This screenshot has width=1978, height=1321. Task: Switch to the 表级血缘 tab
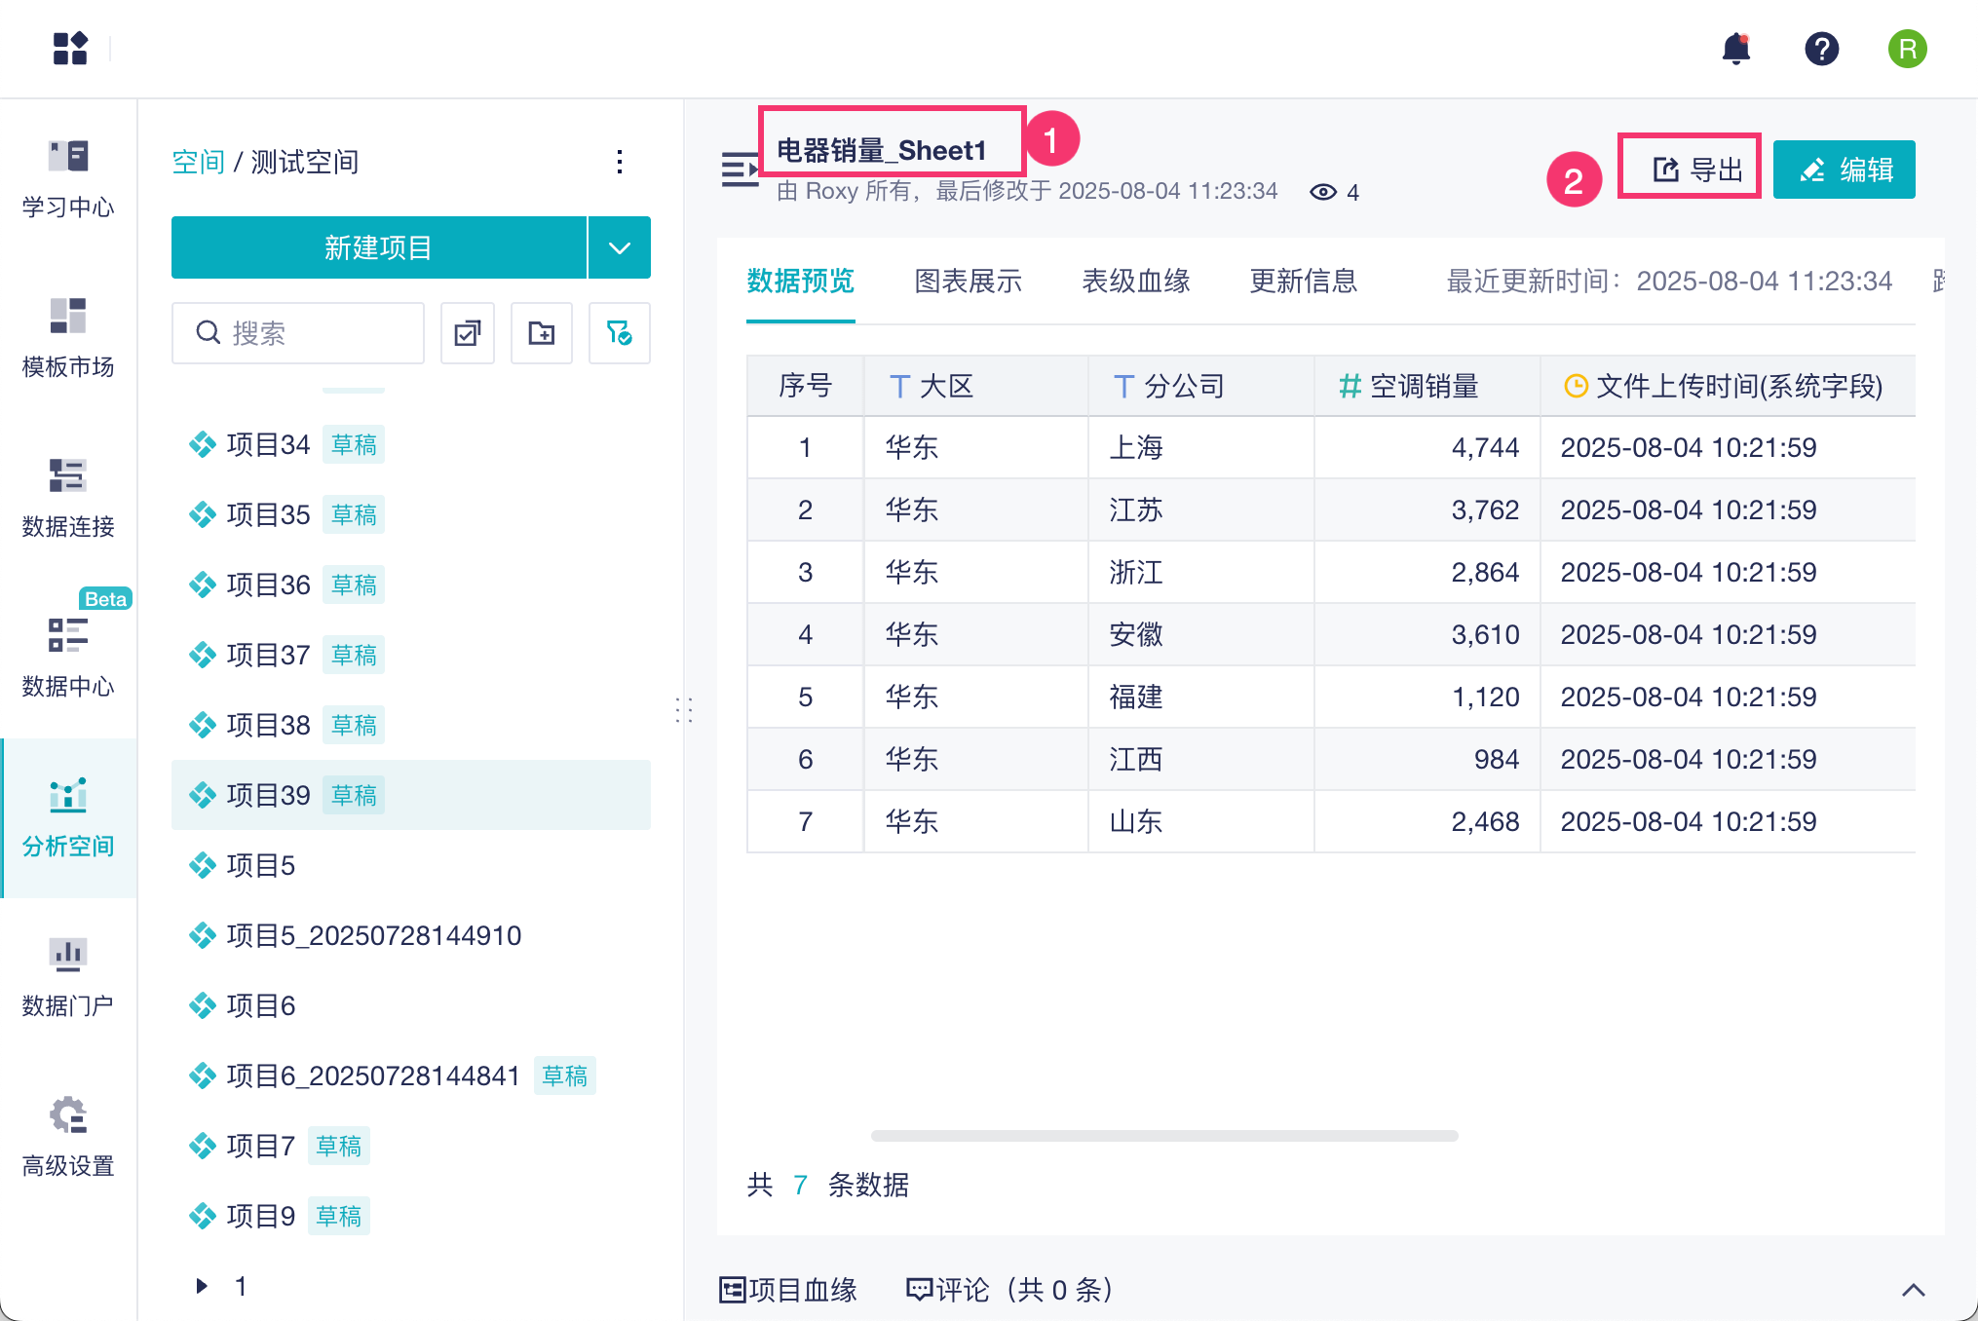pos(1135,282)
